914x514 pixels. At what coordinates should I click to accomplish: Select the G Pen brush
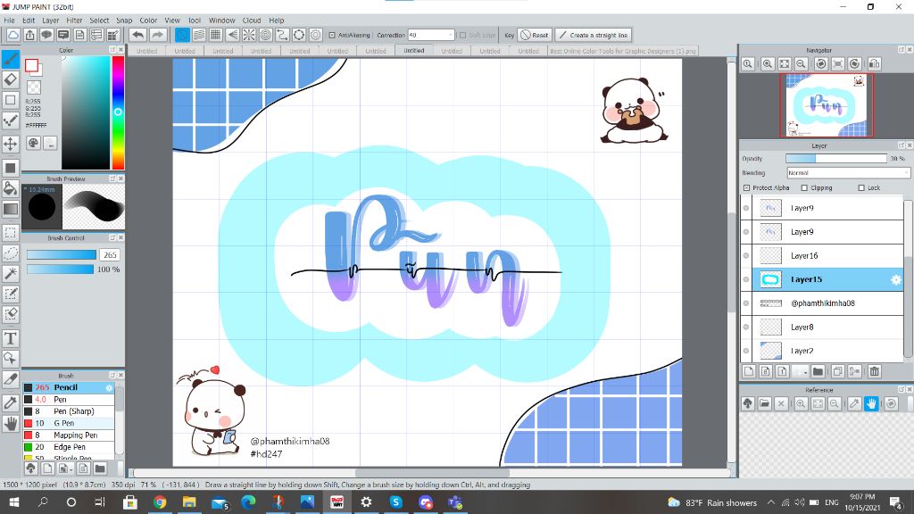(x=69, y=423)
